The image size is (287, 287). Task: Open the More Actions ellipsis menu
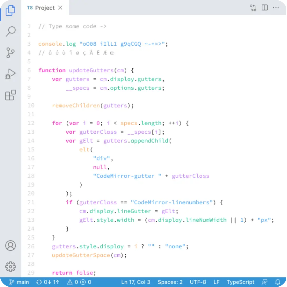tap(276, 8)
